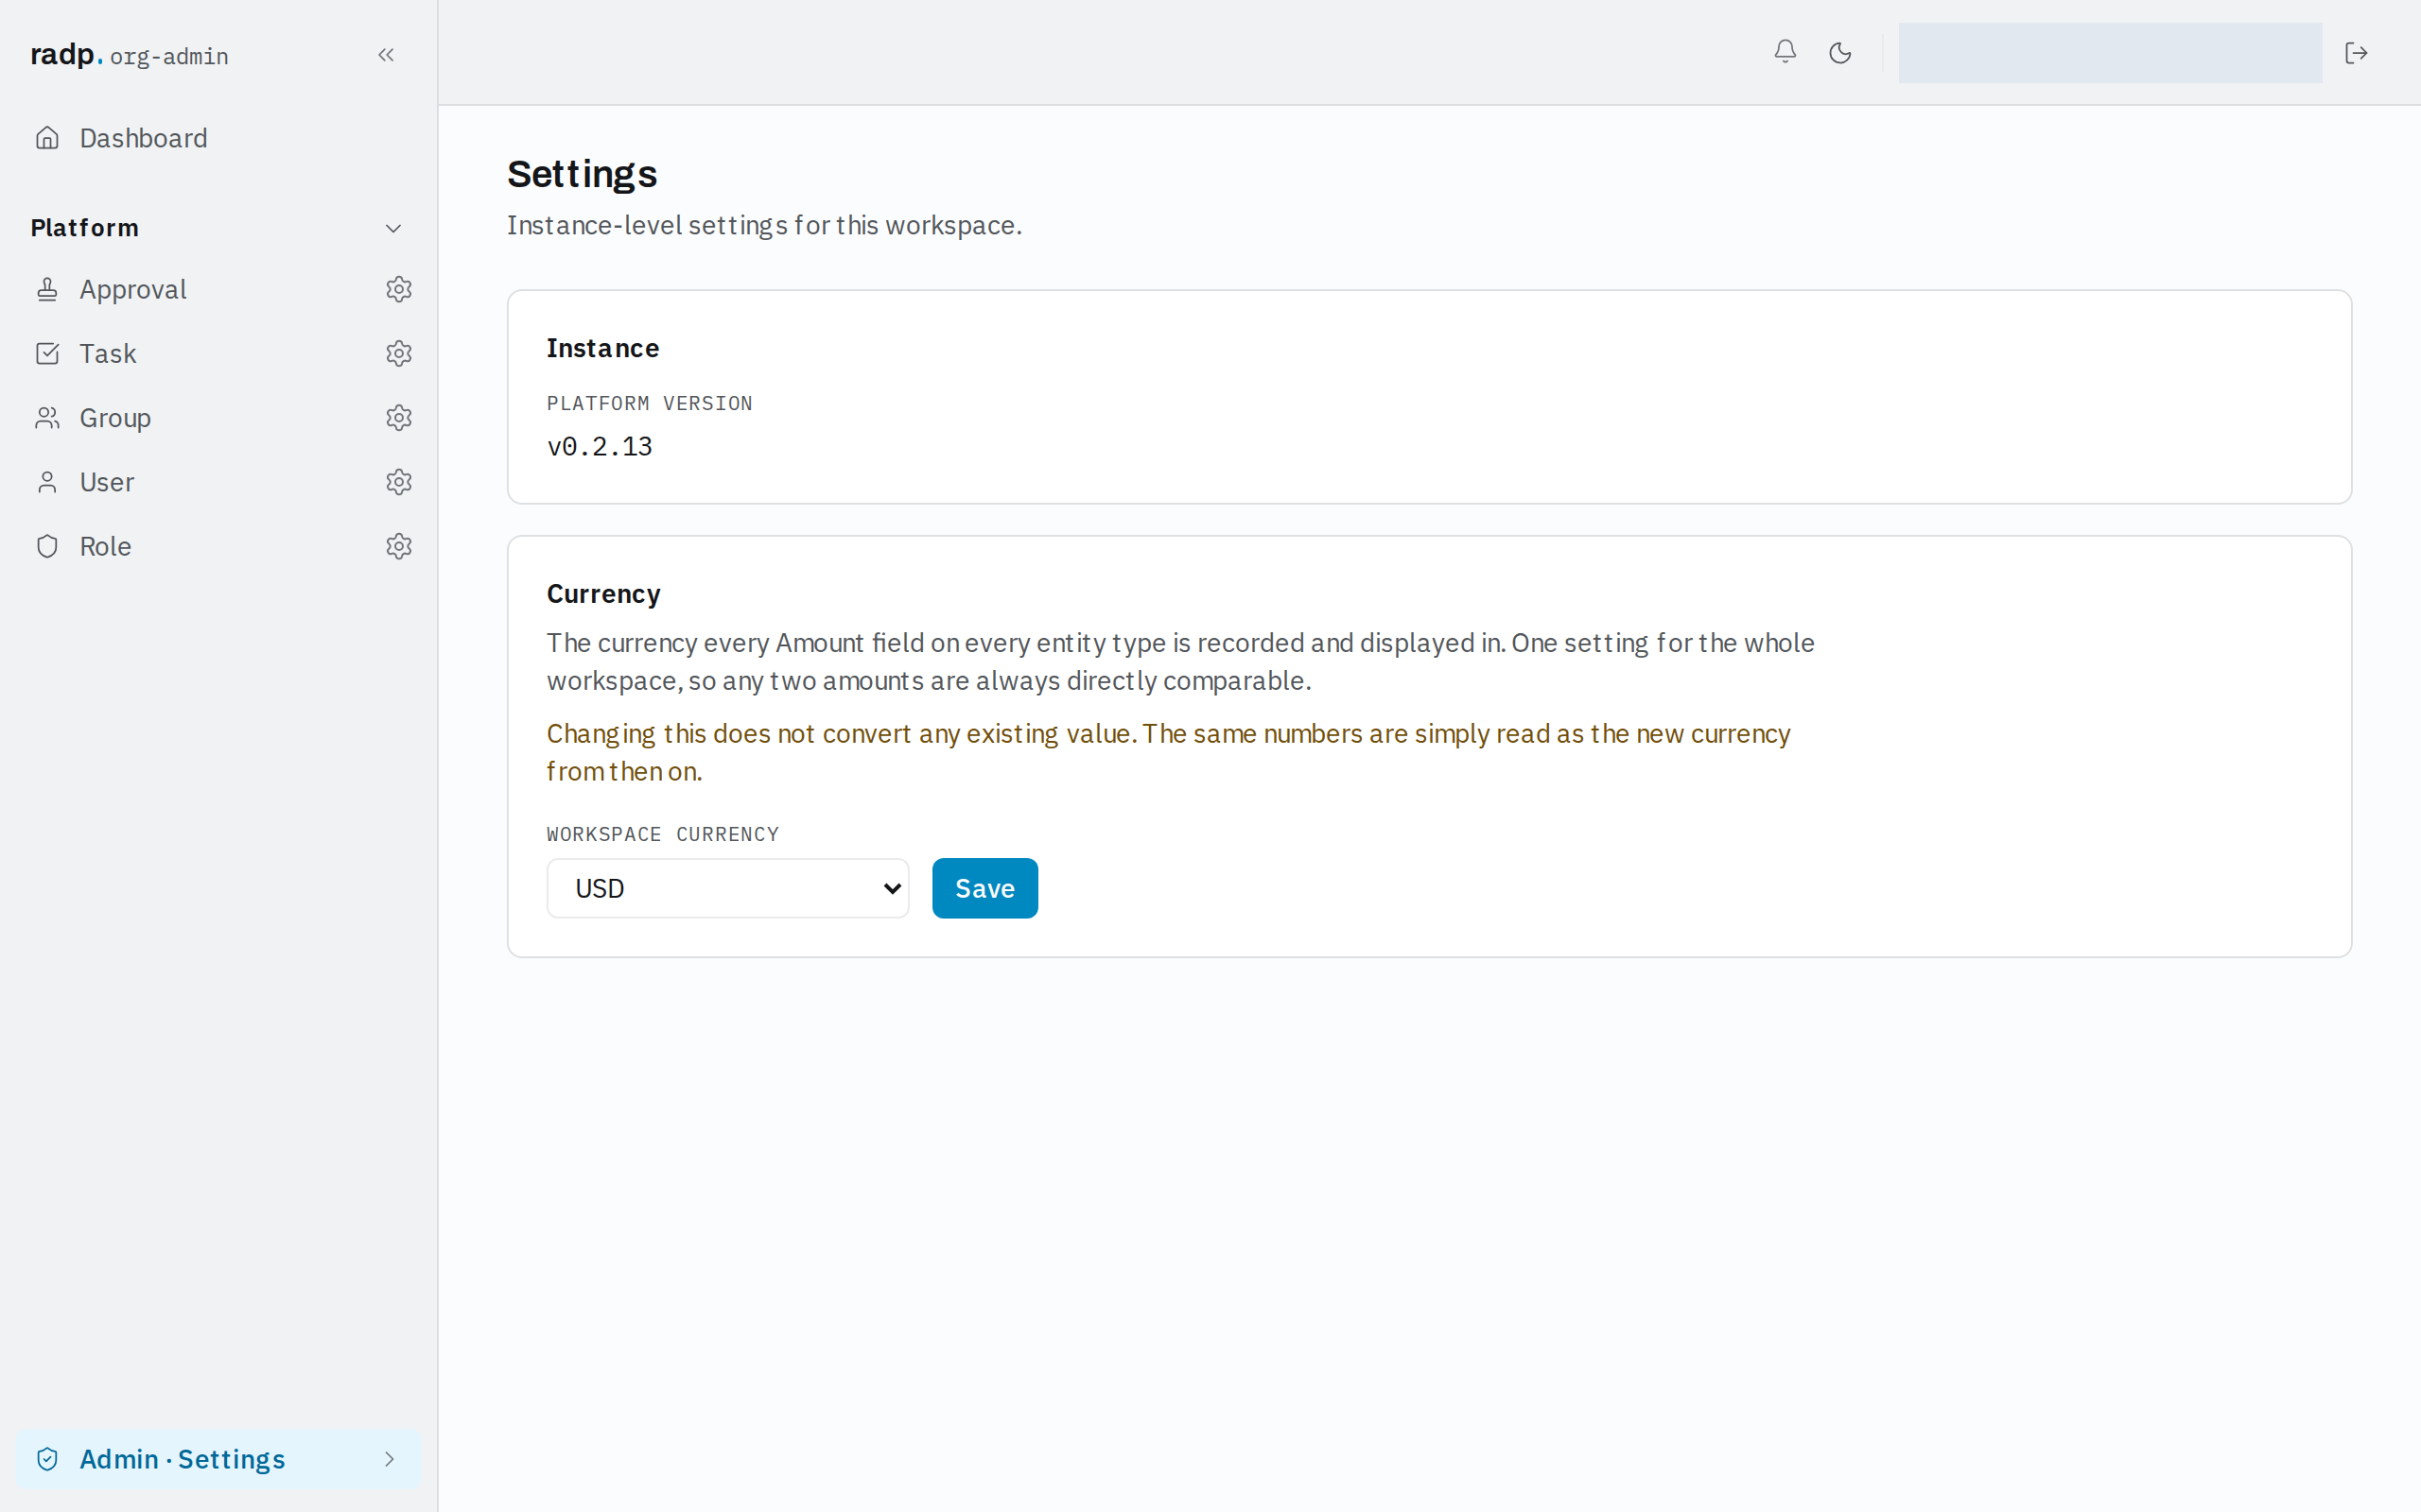This screenshot has height=1512, width=2421.
Task: Click the Settings page heading
Action: coord(583,174)
